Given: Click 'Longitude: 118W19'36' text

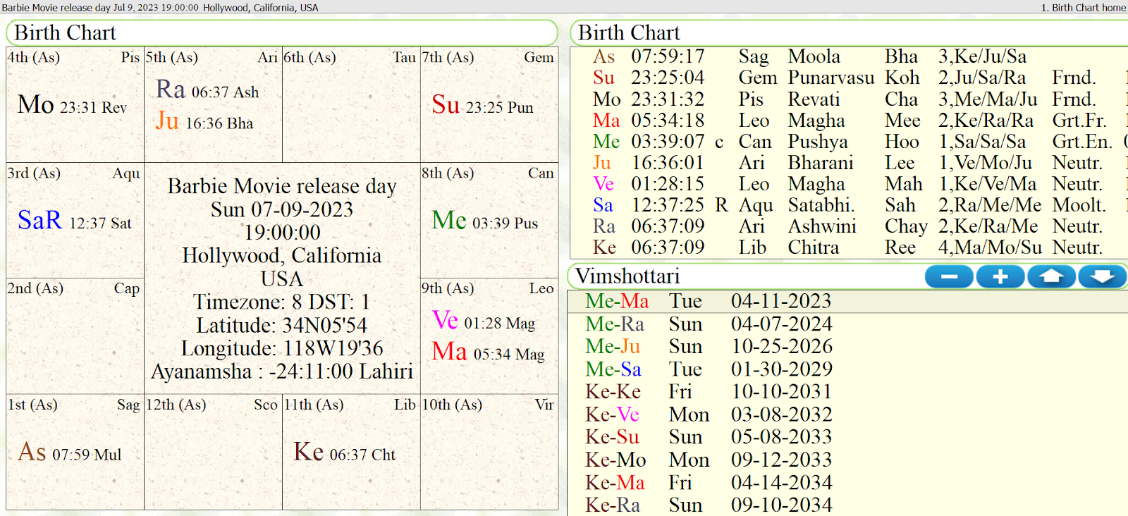Looking at the screenshot, I should pyautogui.click(x=282, y=348).
